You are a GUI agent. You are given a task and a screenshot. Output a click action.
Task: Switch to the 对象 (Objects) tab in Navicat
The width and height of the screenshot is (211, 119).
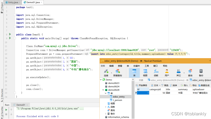pyautogui.click(x=141, y=80)
